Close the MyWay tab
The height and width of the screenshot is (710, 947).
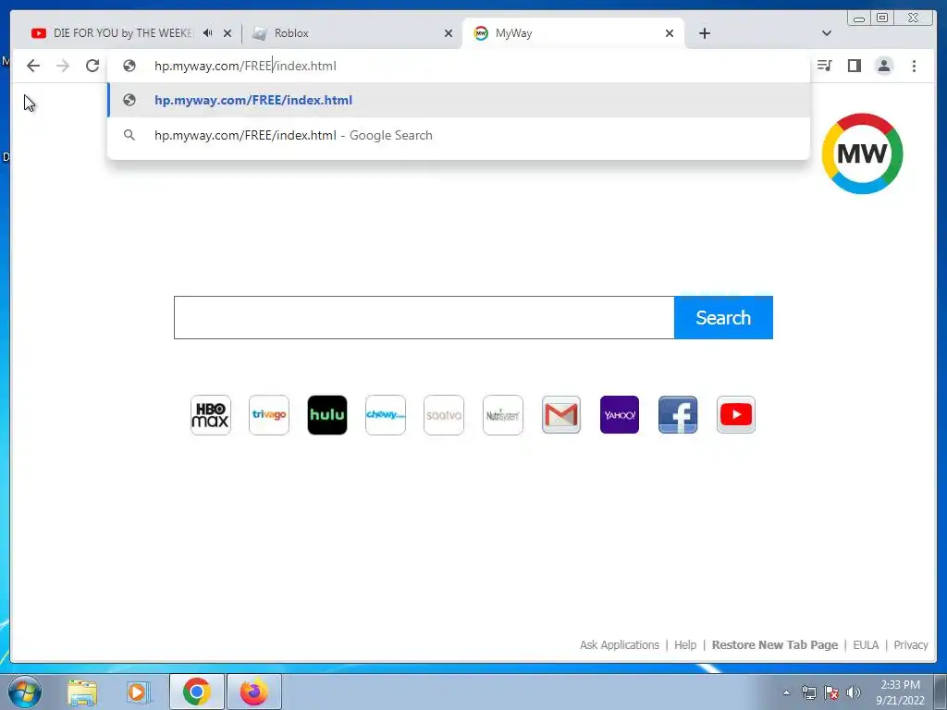(670, 33)
